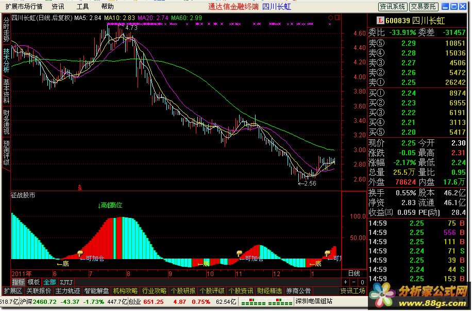472x311 pixels.
Task: Click the MA20: 2.74 indicator label
Action: (153, 18)
